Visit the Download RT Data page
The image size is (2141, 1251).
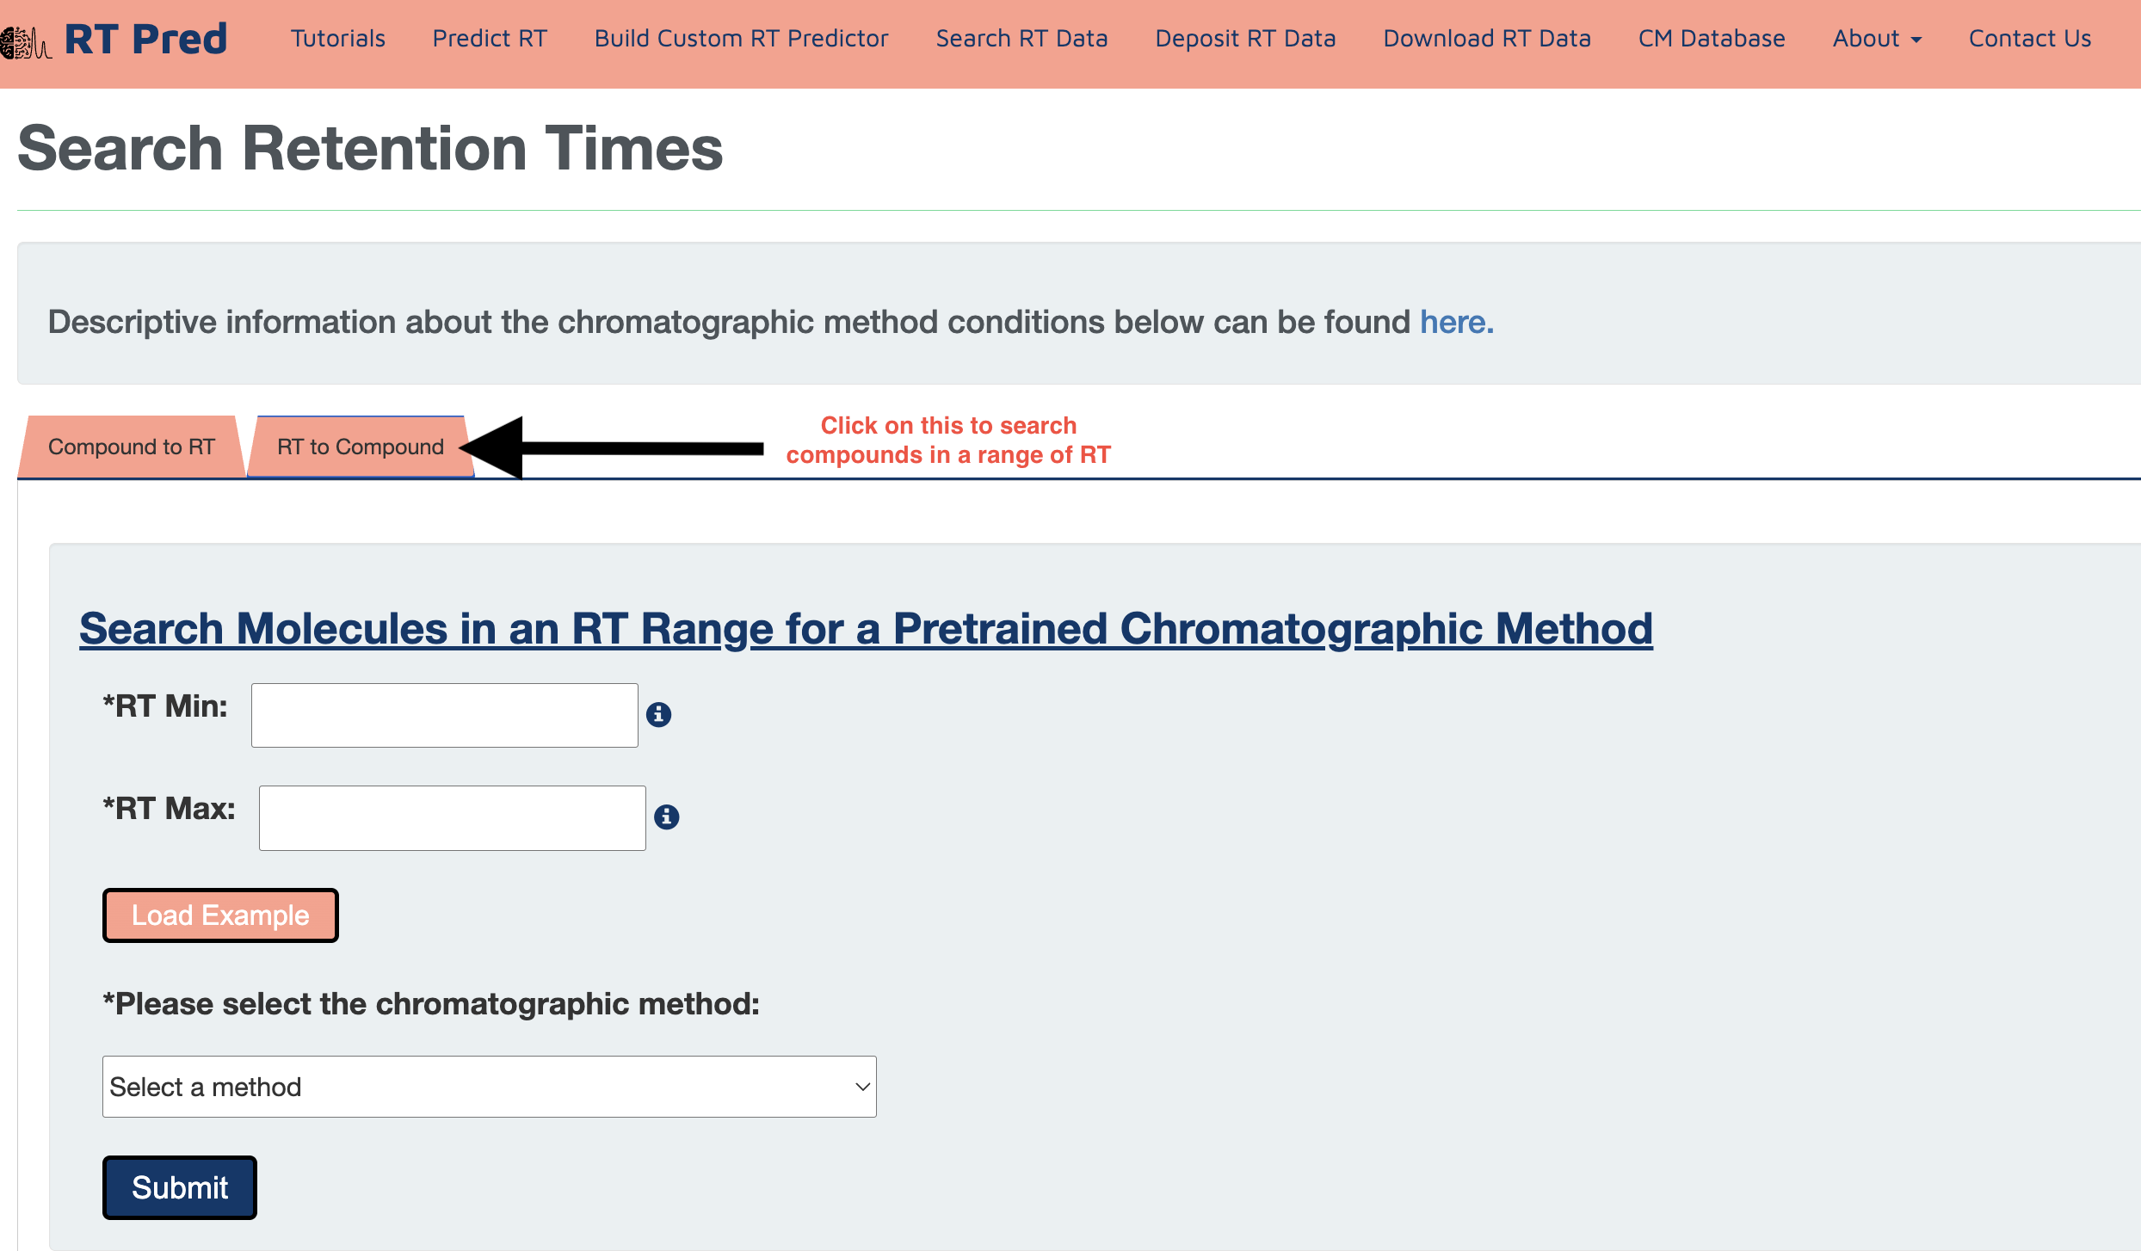tap(1486, 39)
